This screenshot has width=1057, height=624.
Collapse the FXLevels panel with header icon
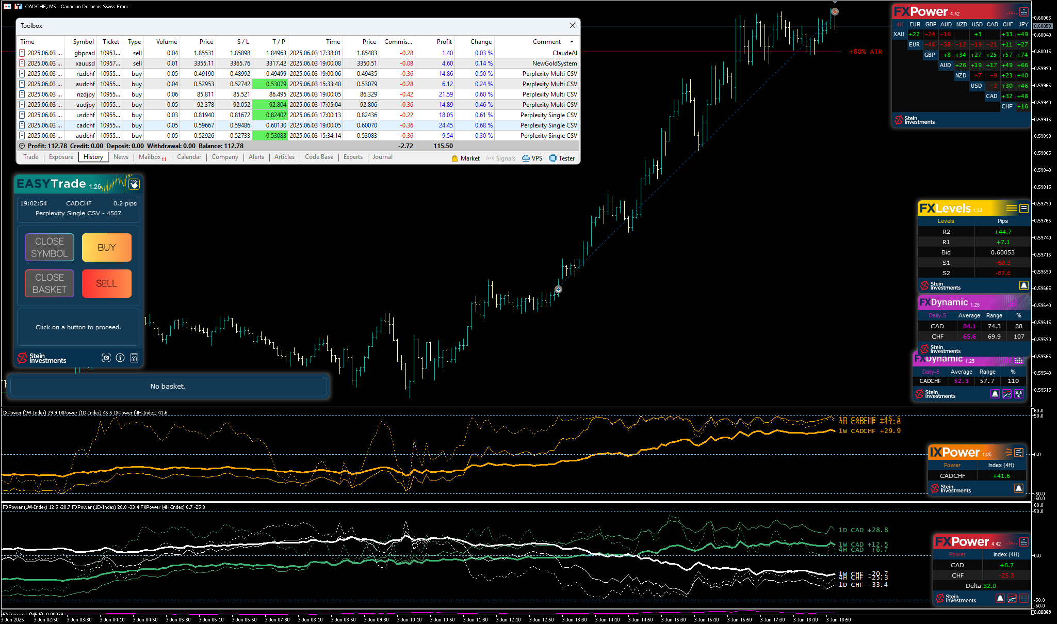[x=1024, y=209]
